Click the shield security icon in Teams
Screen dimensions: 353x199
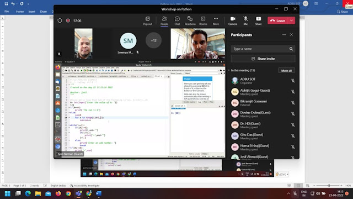[60, 20]
